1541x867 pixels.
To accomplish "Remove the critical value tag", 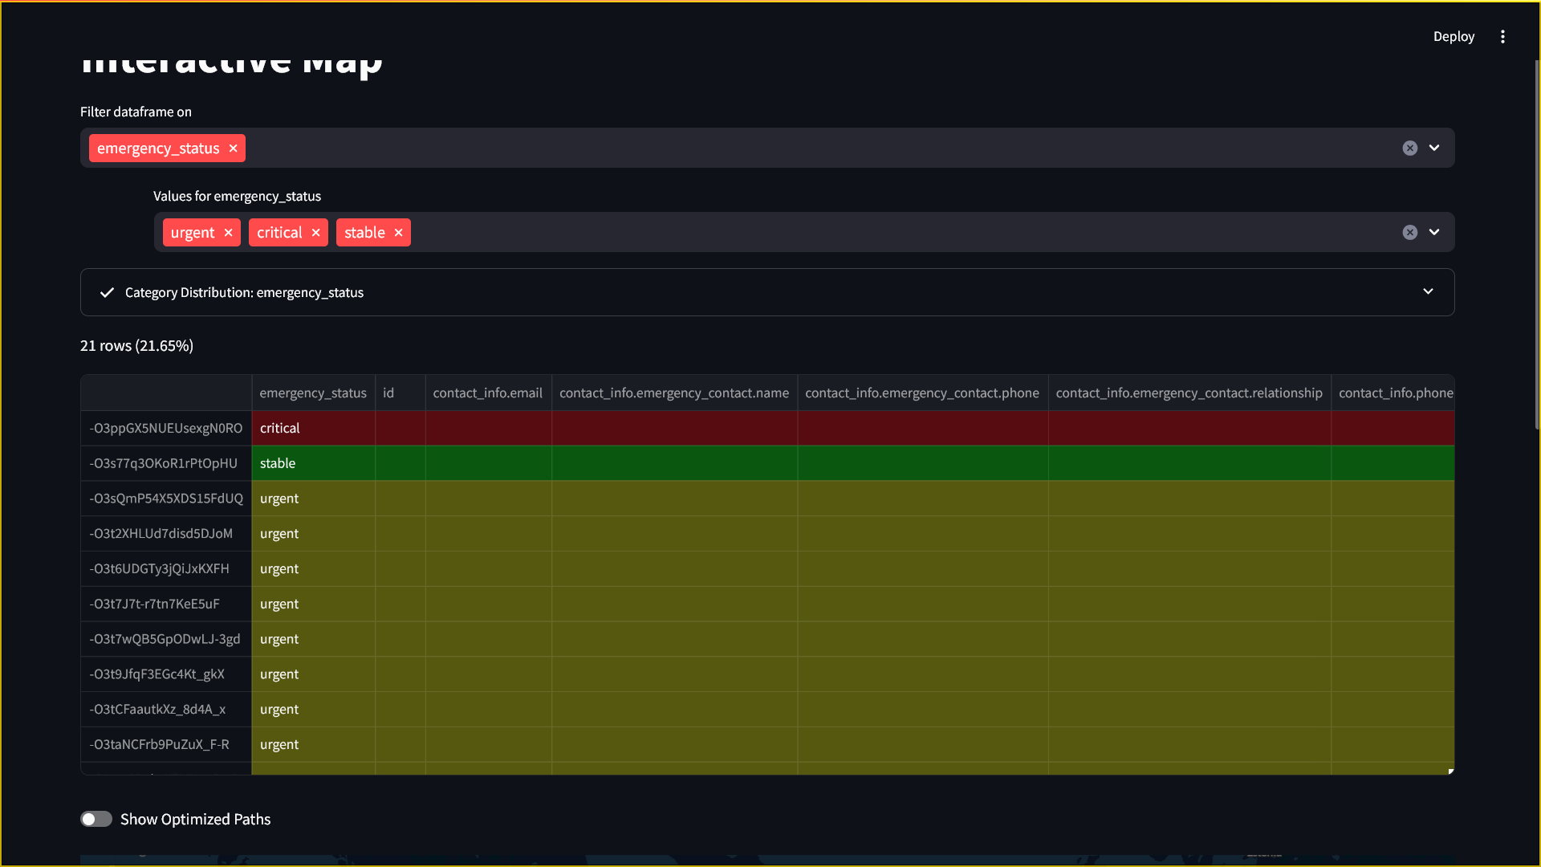I will [x=315, y=233].
